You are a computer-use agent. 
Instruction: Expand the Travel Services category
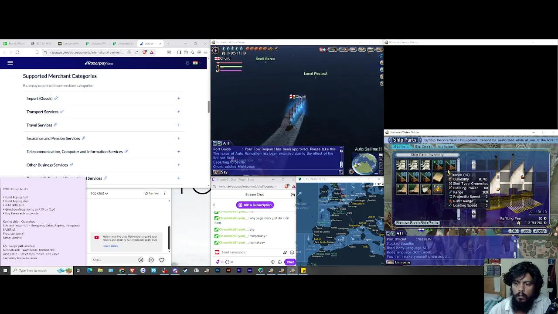tap(178, 125)
